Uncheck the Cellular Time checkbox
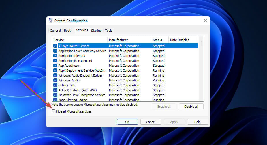The height and width of the screenshot is (145, 267). [x=55, y=85]
